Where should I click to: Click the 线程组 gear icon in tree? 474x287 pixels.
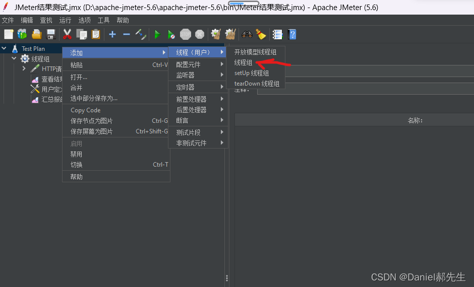pos(25,58)
